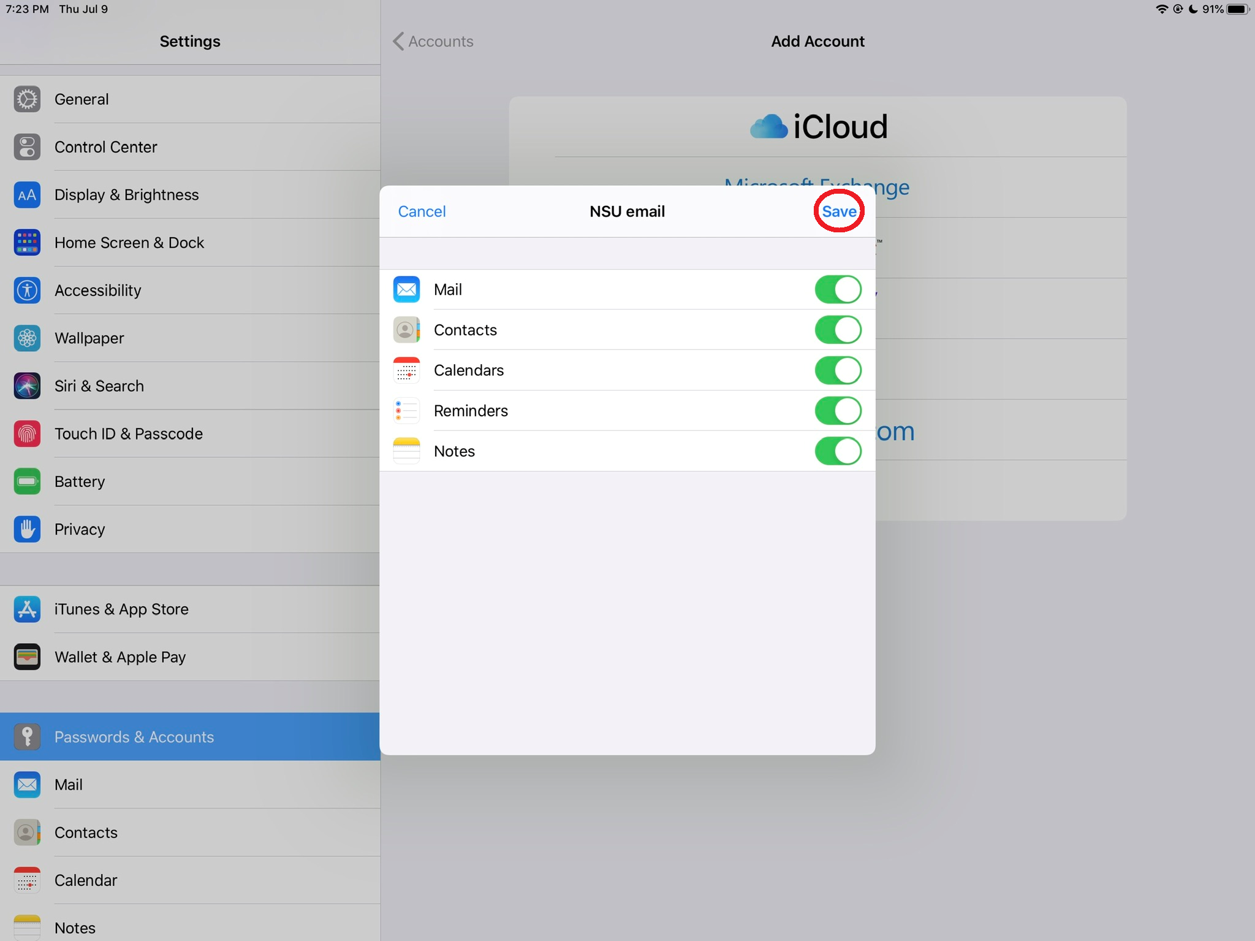Viewport: 1255px width, 941px height.
Task: Open Contacts settings row text in sidebar
Action: 86,832
